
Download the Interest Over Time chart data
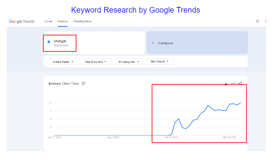click(226, 84)
